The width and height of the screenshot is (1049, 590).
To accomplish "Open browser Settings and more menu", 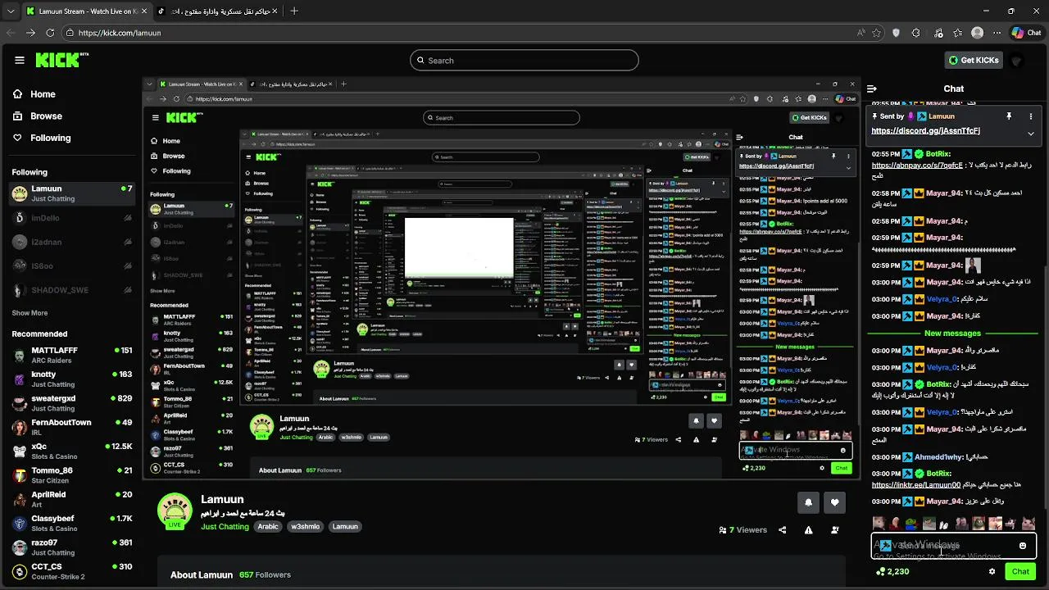I will pyautogui.click(x=996, y=33).
